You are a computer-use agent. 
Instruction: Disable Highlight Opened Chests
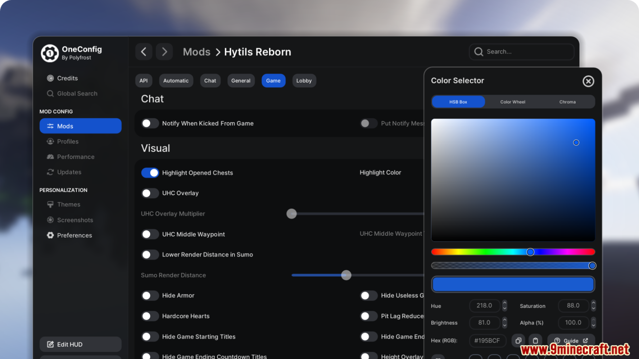150,173
